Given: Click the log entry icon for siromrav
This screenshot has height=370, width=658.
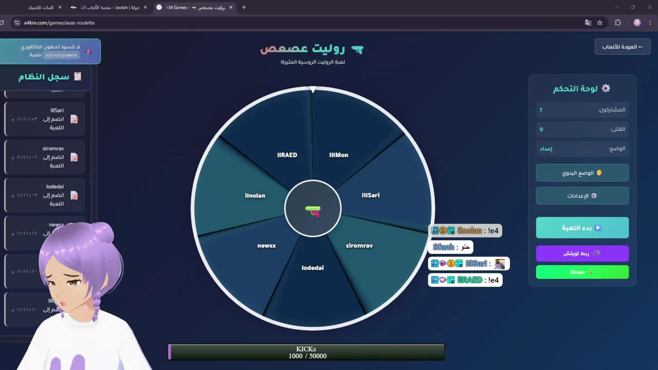Looking at the screenshot, I should point(74,157).
